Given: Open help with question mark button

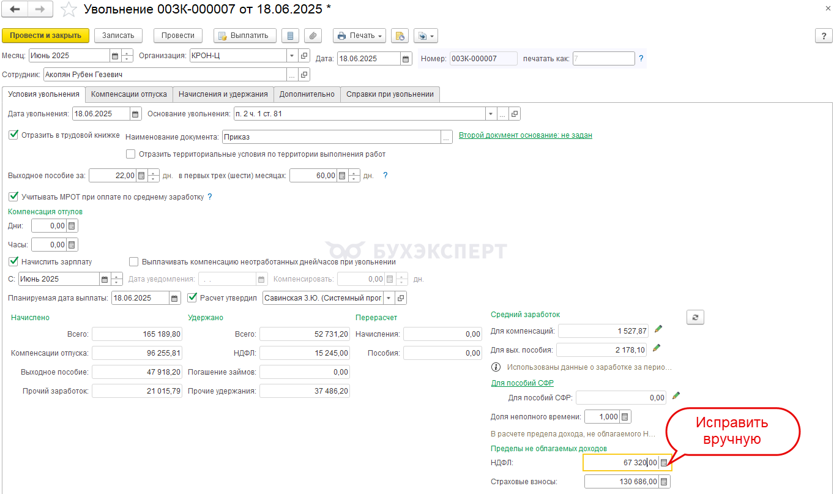Looking at the screenshot, I should (824, 36).
